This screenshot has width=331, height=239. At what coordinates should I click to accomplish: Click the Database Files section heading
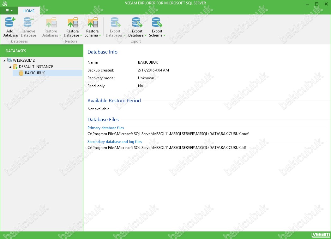[103, 120]
